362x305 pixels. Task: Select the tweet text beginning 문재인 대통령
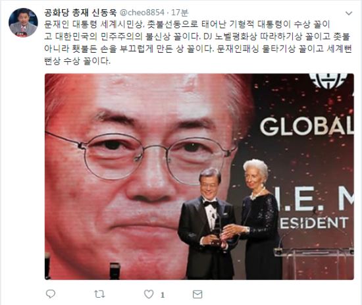tap(198, 43)
